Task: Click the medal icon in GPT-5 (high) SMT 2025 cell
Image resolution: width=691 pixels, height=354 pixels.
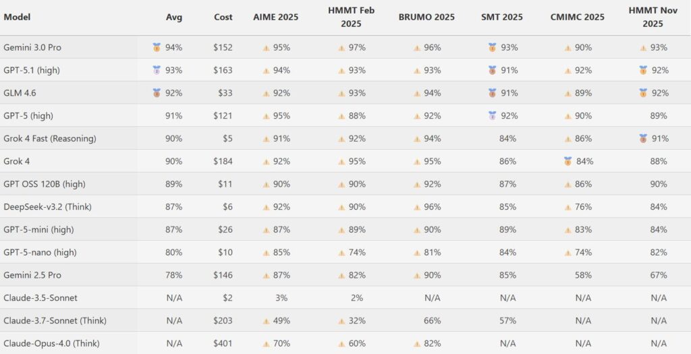Action: coord(492,116)
